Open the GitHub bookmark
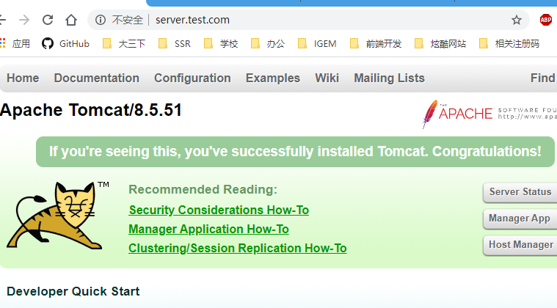This screenshot has height=308, width=557. click(66, 43)
